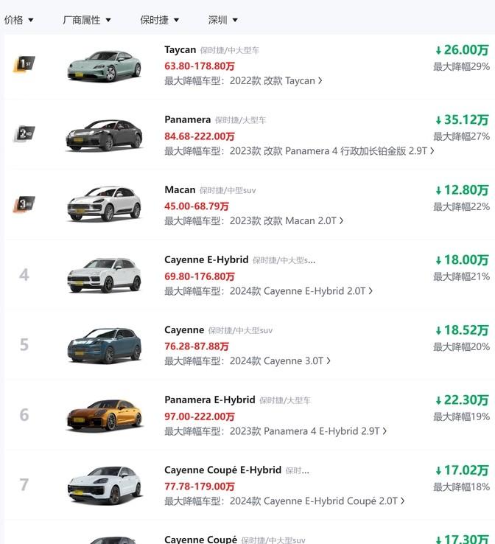Expand the 厂商属性 filter dropdown

tap(87, 20)
